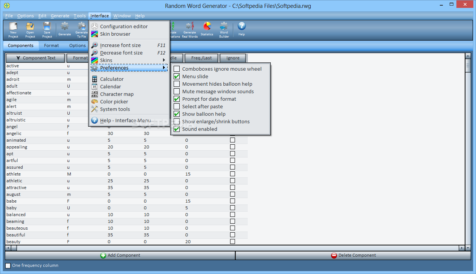Screen dimensions: 476x274
Task: Select the 'beautiful' component cell
Action: pos(36,235)
